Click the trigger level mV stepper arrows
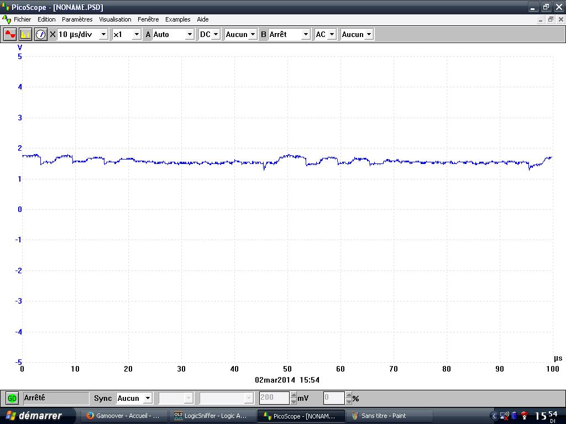 click(294, 398)
